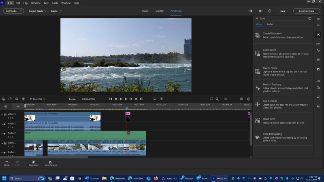Screen dimensions: 324x182
Task: Switch to Guided mode tab
Action: point(159,11)
